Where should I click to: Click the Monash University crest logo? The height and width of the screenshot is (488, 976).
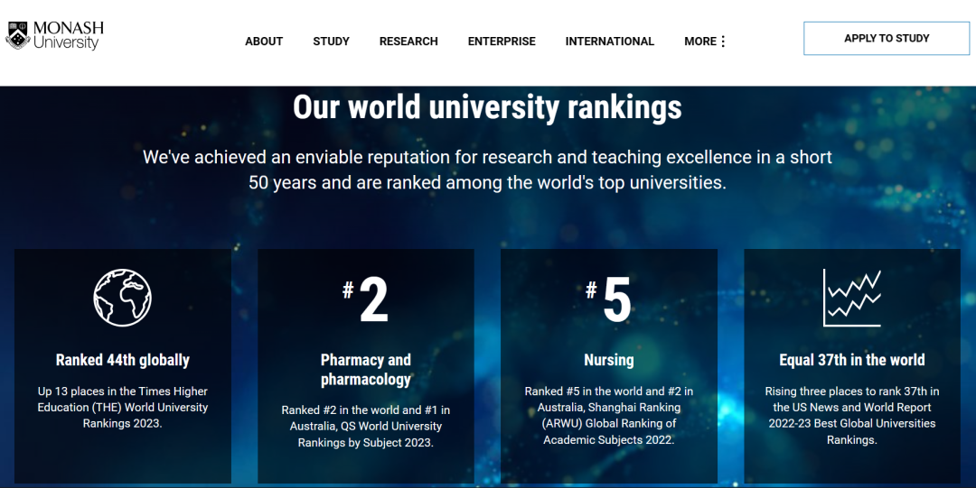17,35
